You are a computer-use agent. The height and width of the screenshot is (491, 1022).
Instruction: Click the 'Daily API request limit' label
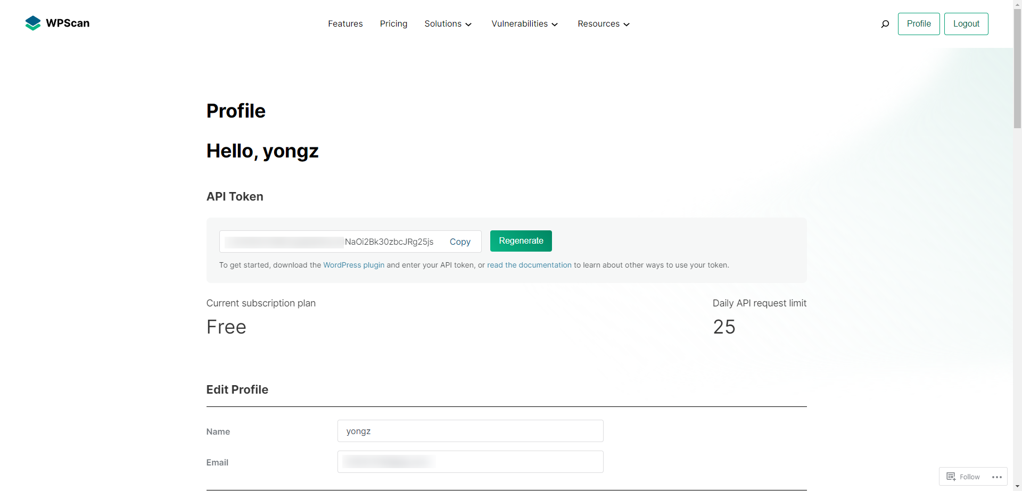[760, 303]
